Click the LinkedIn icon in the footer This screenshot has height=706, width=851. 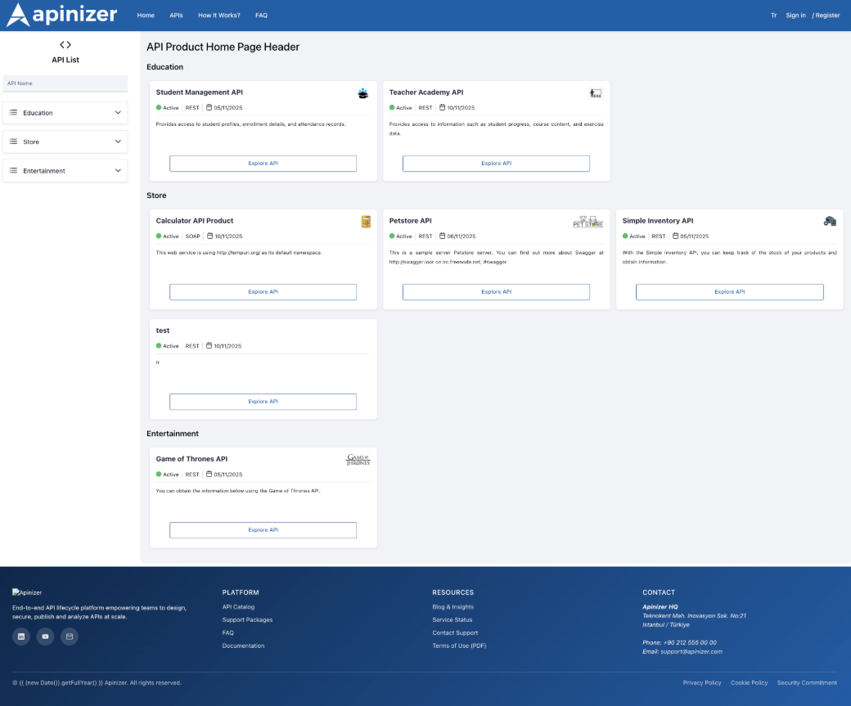tap(20, 636)
